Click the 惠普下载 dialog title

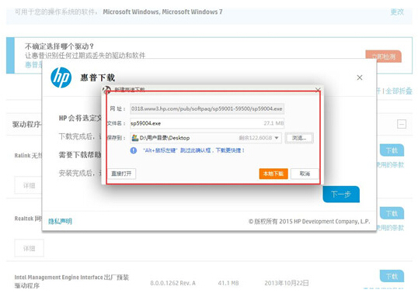pyautogui.click(x=98, y=78)
